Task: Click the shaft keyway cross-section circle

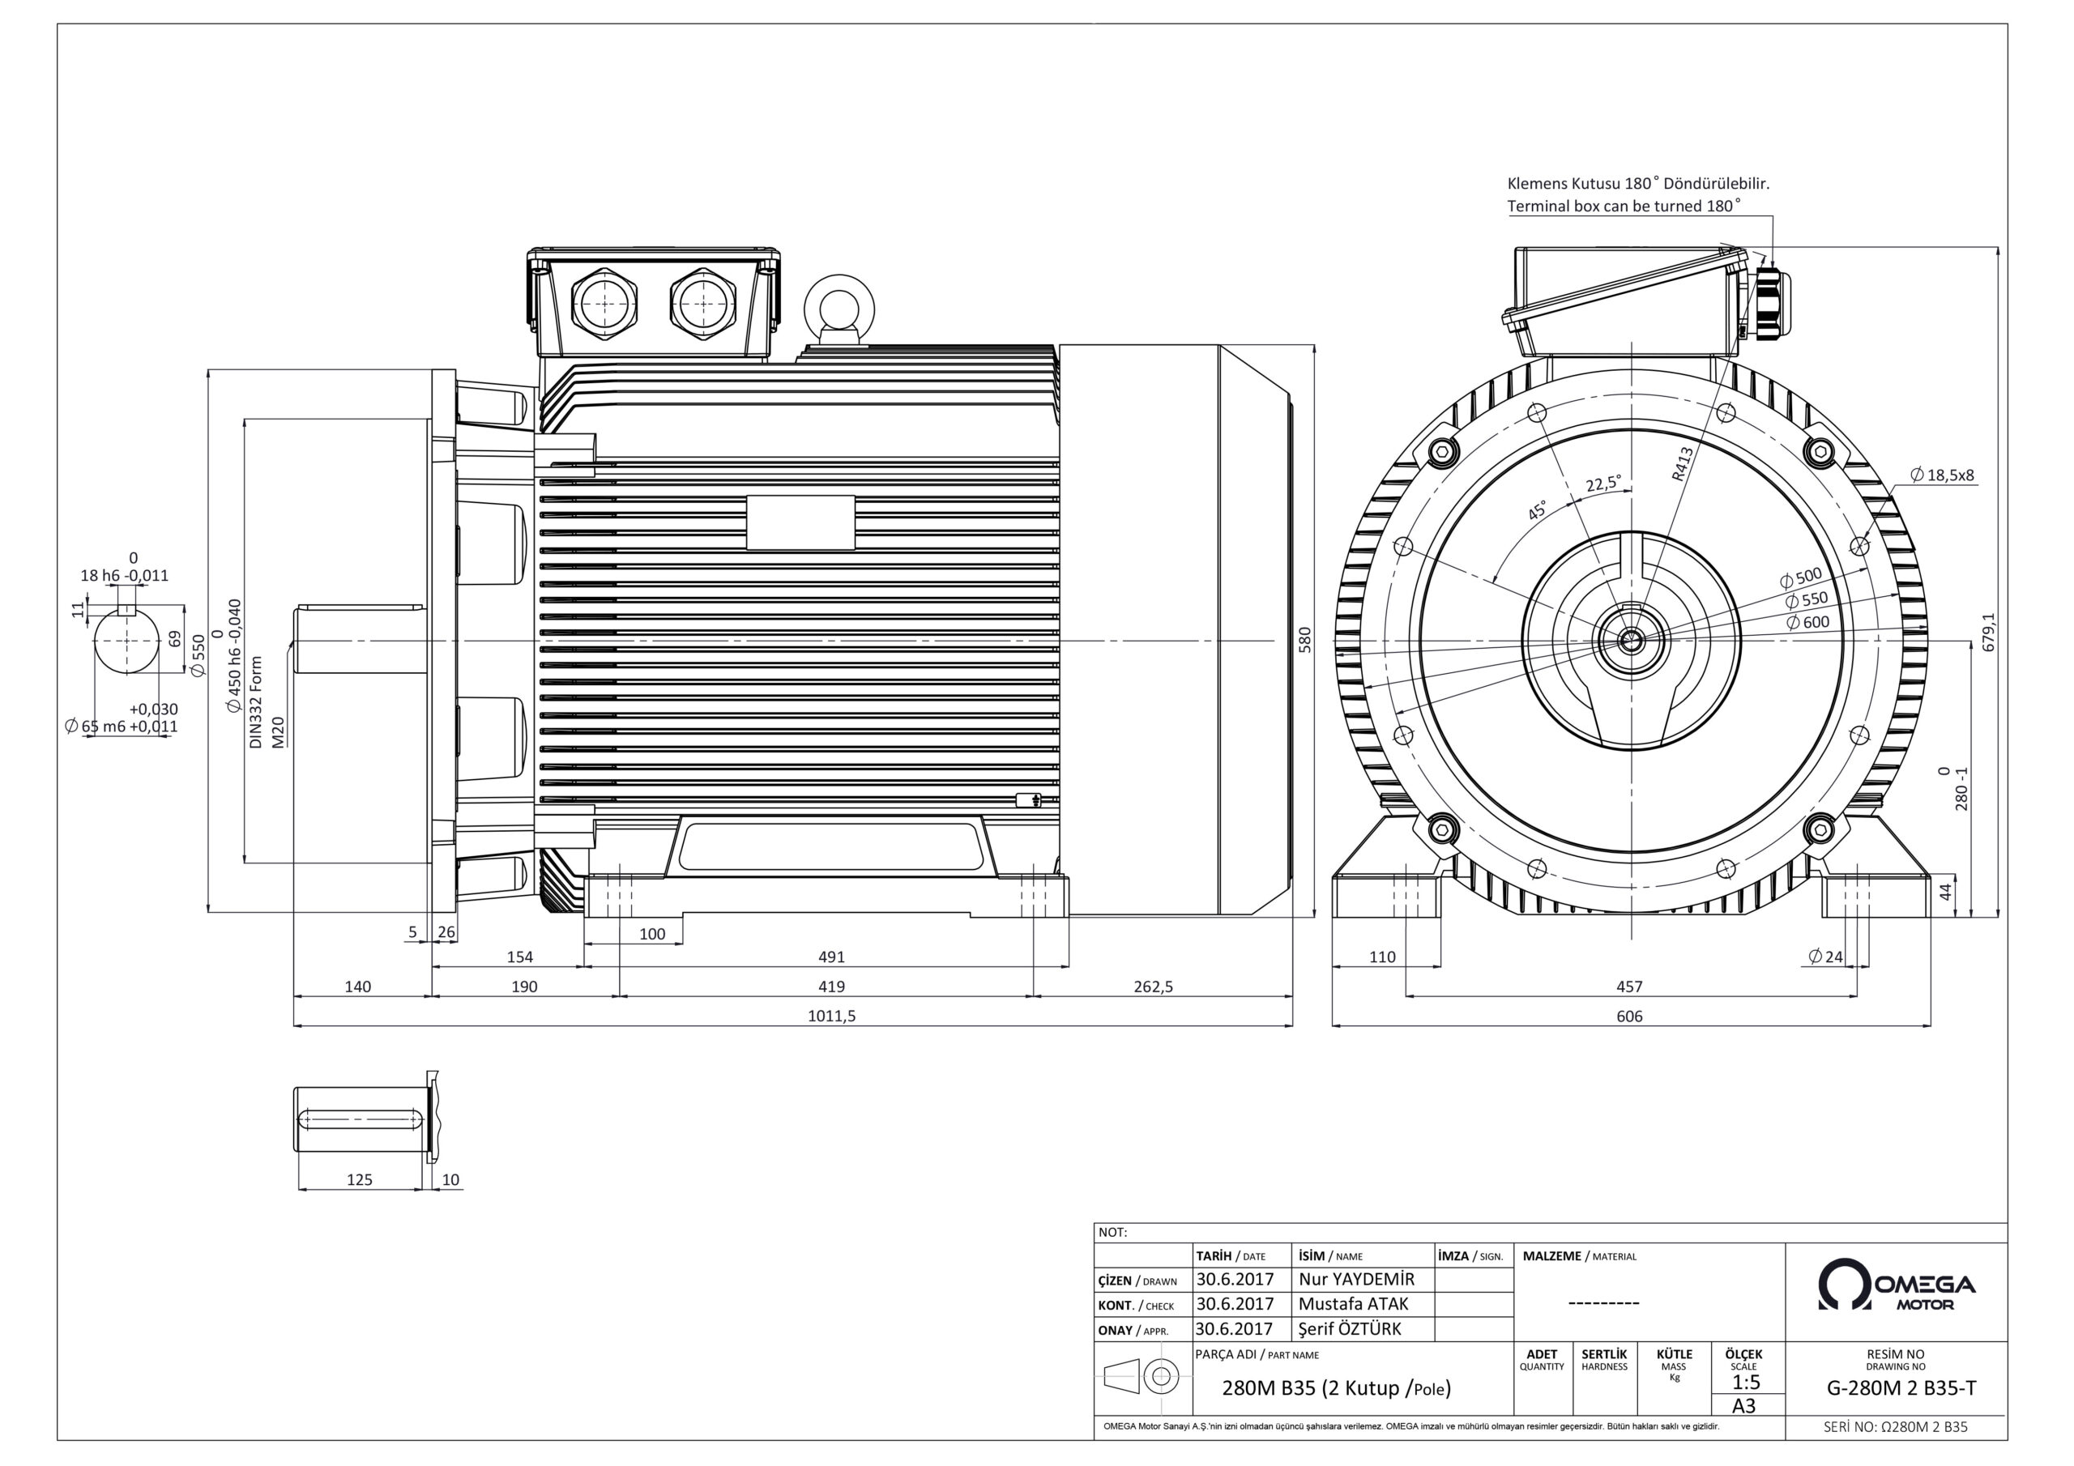Action: 126,640
